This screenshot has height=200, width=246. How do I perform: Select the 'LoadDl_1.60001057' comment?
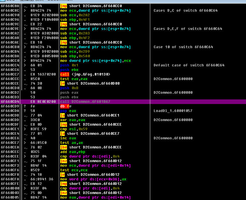point(173,111)
